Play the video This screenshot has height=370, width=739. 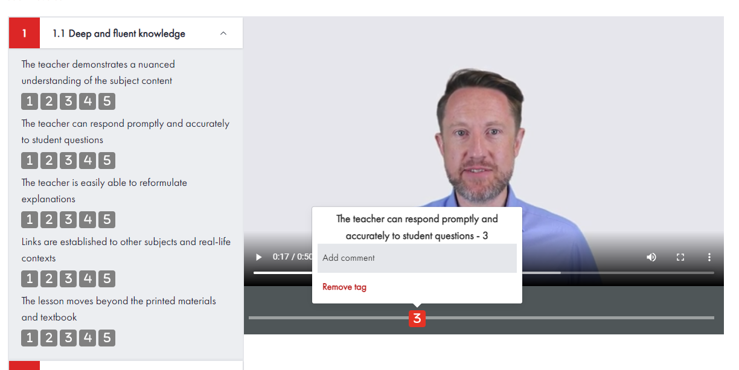click(x=259, y=257)
